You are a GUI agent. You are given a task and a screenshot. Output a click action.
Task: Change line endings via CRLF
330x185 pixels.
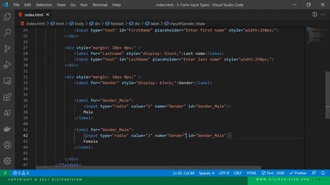click(x=238, y=173)
